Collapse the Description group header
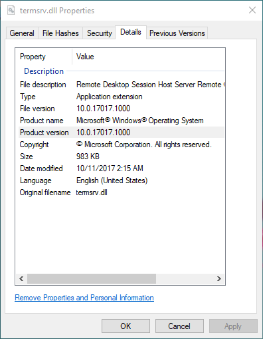Screen dimensions: 263x339 (44, 71)
